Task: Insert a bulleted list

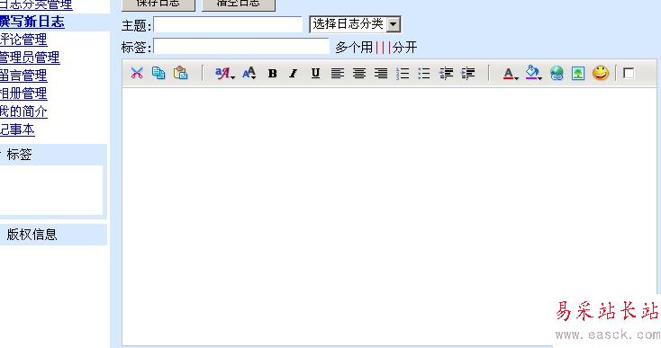Action: click(x=424, y=73)
